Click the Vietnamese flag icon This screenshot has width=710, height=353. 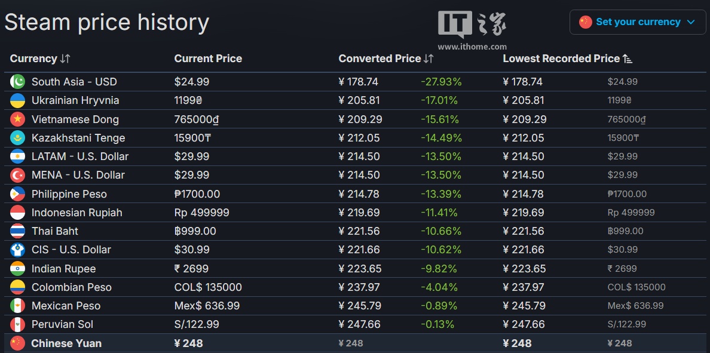(17, 119)
